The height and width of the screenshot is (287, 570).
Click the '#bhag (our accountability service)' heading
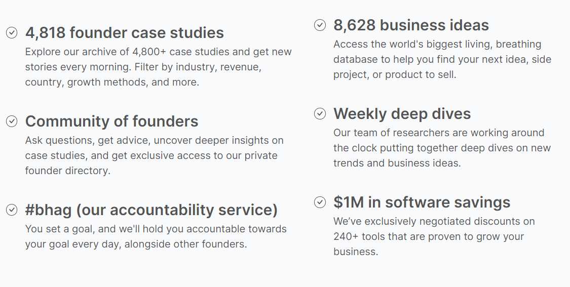151,210
